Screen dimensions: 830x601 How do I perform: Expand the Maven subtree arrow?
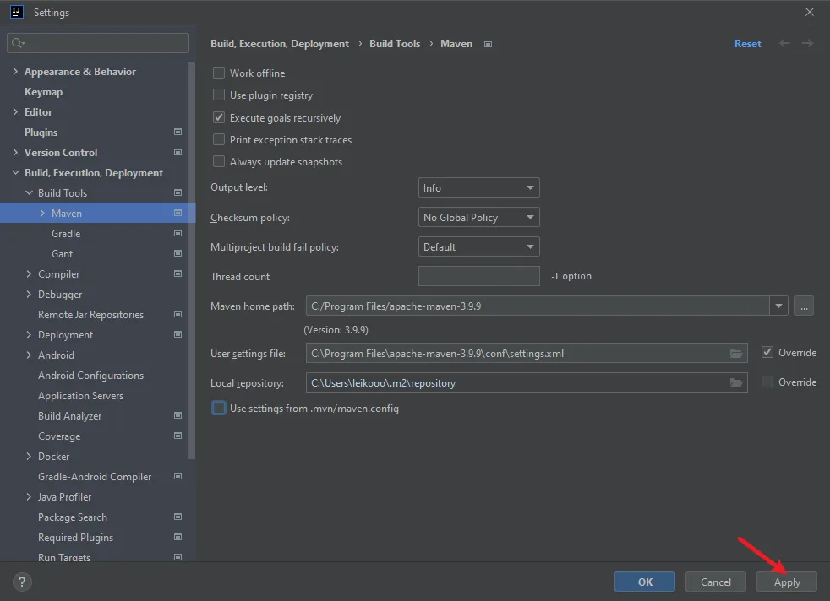point(42,213)
